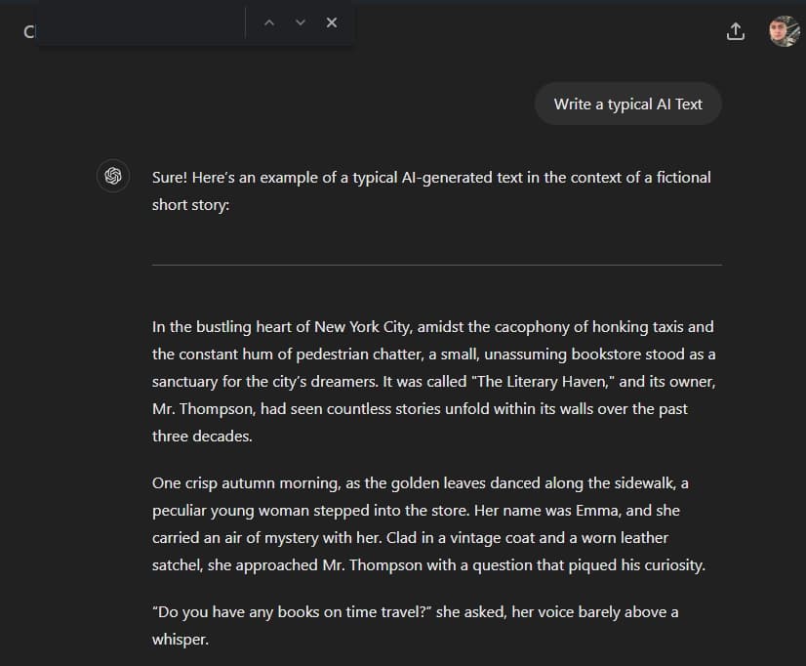
Task: Click the horizontal divider below the intro
Action: (436, 263)
